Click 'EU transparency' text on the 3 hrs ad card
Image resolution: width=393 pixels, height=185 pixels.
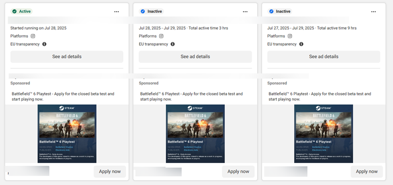(154, 44)
